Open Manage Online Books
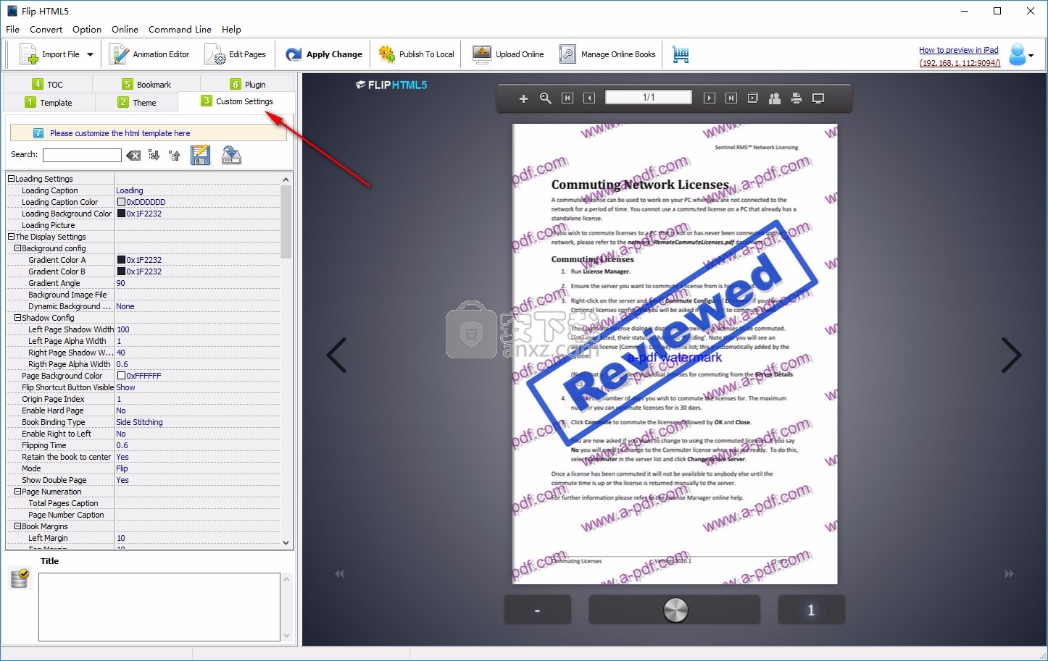Screen dimensions: 1048x661 tap(607, 54)
